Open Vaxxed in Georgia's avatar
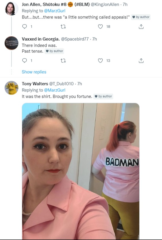 (11, 43)
